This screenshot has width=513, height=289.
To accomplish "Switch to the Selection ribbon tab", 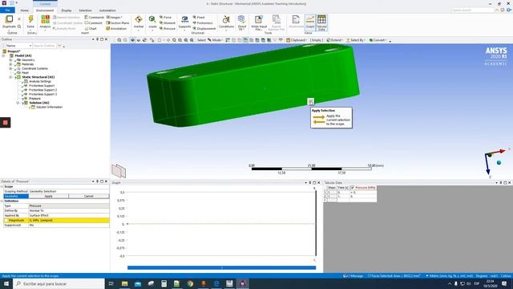I will point(85,10).
